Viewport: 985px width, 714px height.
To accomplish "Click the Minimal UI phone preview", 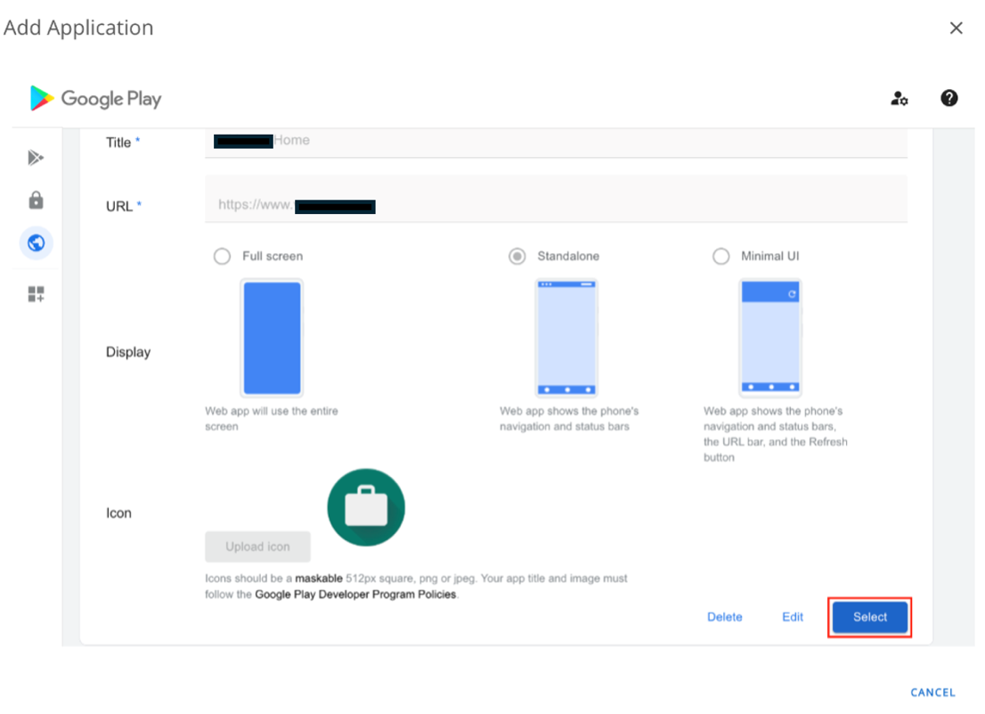I will pyautogui.click(x=769, y=337).
